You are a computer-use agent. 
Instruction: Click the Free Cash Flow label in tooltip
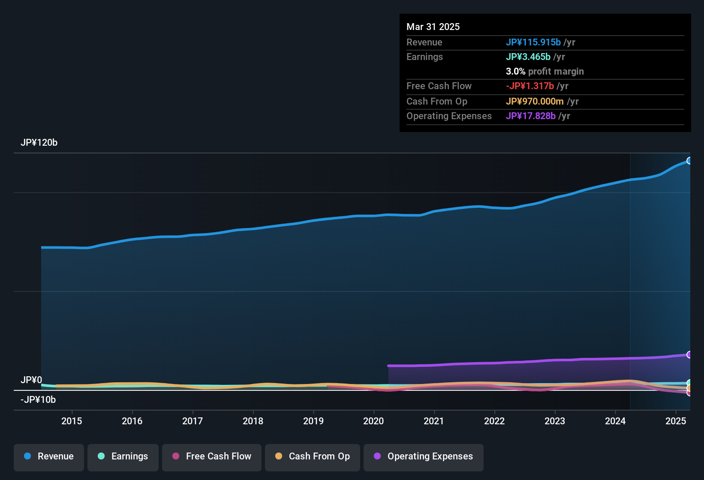pyautogui.click(x=439, y=86)
